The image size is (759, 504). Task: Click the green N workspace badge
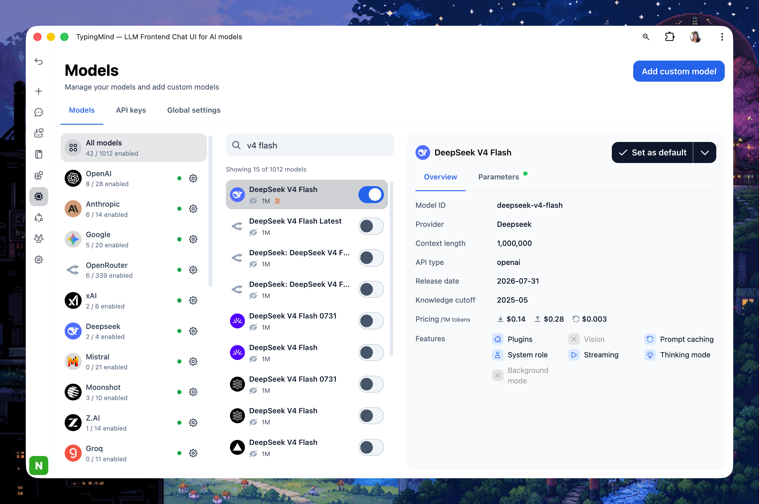point(39,465)
